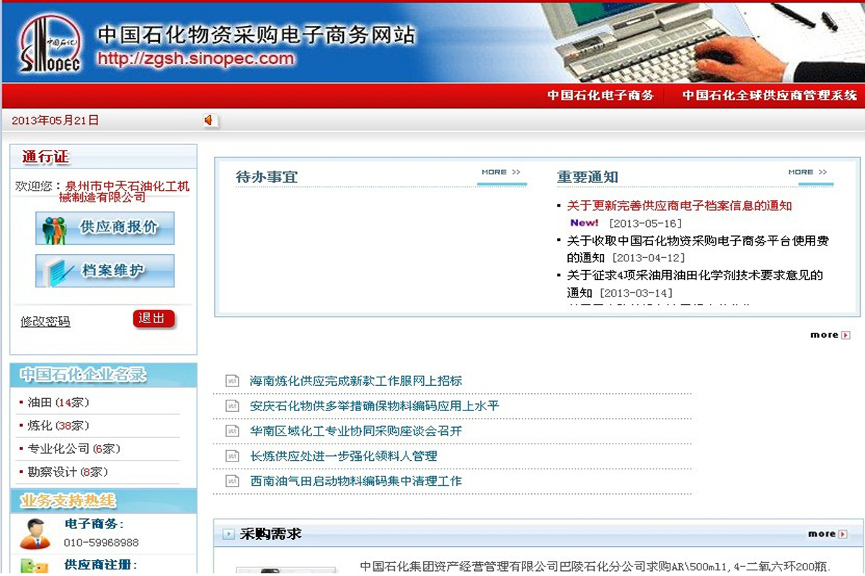Expand MORE link in 待办事宜 panel

[x=501, y=173]
